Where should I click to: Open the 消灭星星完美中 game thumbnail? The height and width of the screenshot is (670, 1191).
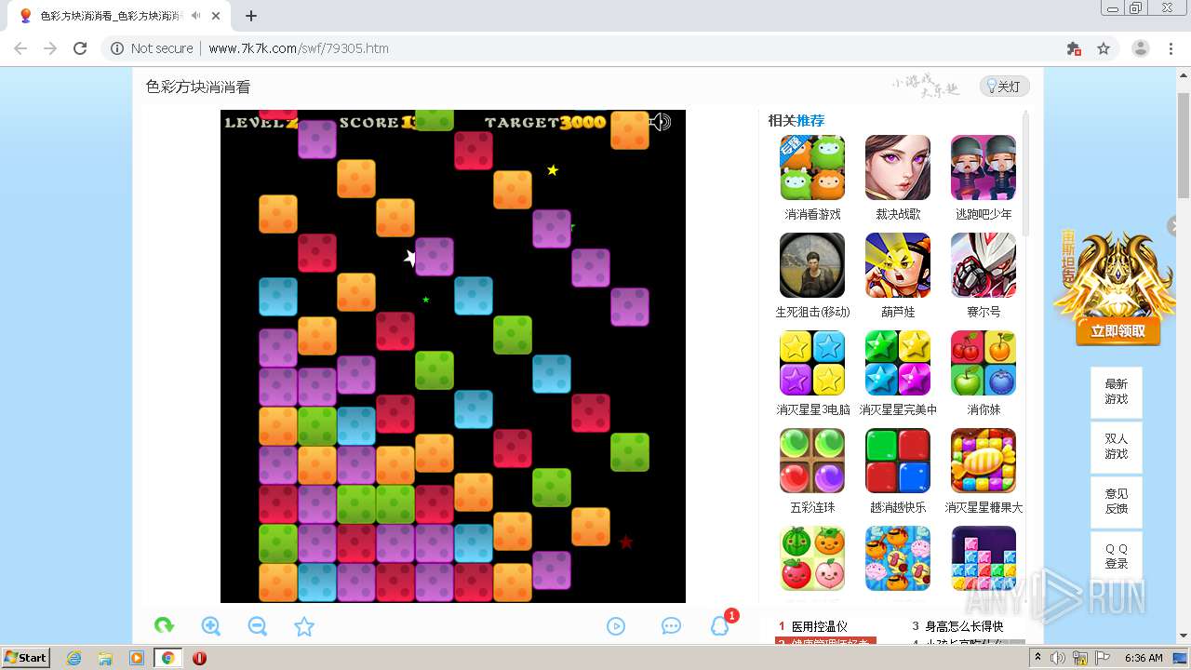coord(898,363)
